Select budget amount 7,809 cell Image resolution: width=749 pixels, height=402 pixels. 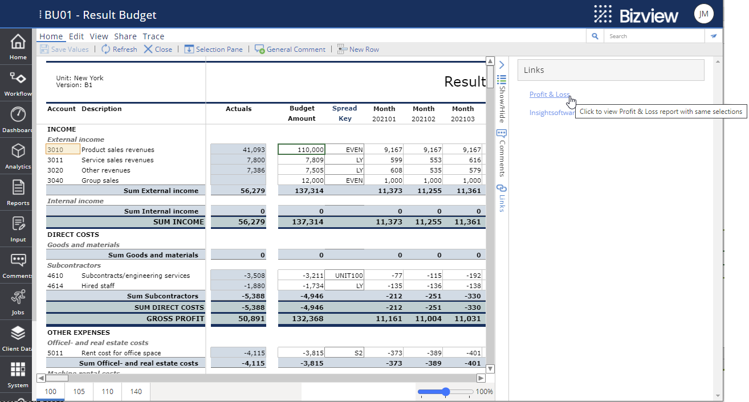coord(302,160)
